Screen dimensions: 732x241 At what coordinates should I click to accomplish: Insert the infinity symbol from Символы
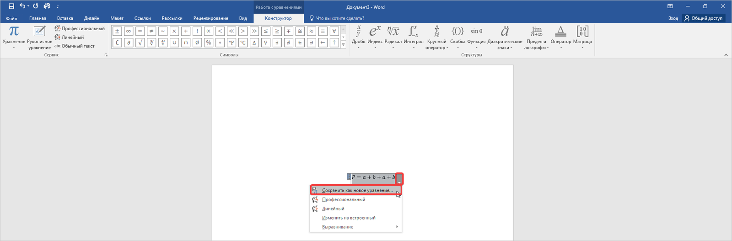tap(129, 31)
